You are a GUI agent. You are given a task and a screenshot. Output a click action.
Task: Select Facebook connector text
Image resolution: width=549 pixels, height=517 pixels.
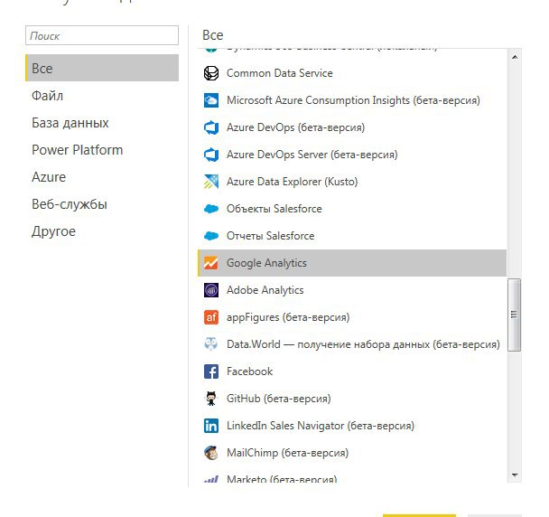pos(249,371)
